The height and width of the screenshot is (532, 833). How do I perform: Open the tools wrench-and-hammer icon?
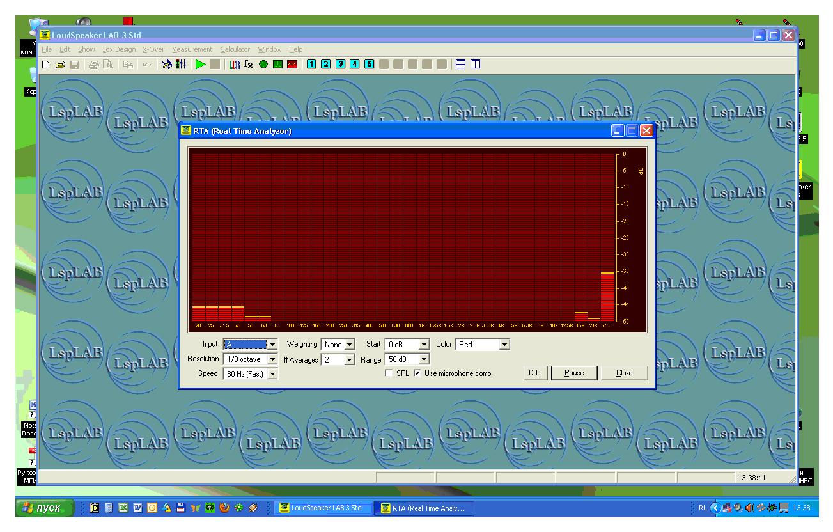(x=167, y=65)
